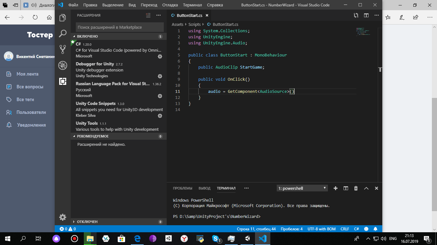437x245 pixels.
Task: Open the Выделение menu
Action: coord(113,5)
